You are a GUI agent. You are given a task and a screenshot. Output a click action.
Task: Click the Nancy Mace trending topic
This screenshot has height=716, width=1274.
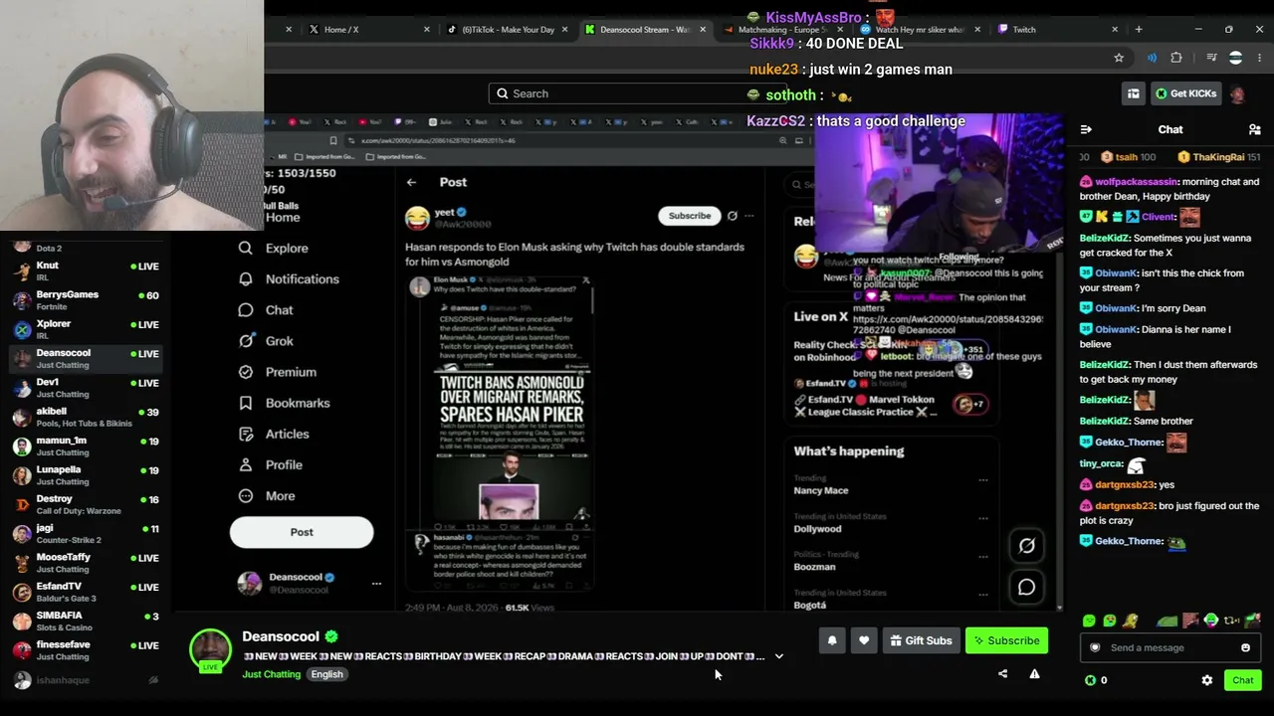point(821,490)
